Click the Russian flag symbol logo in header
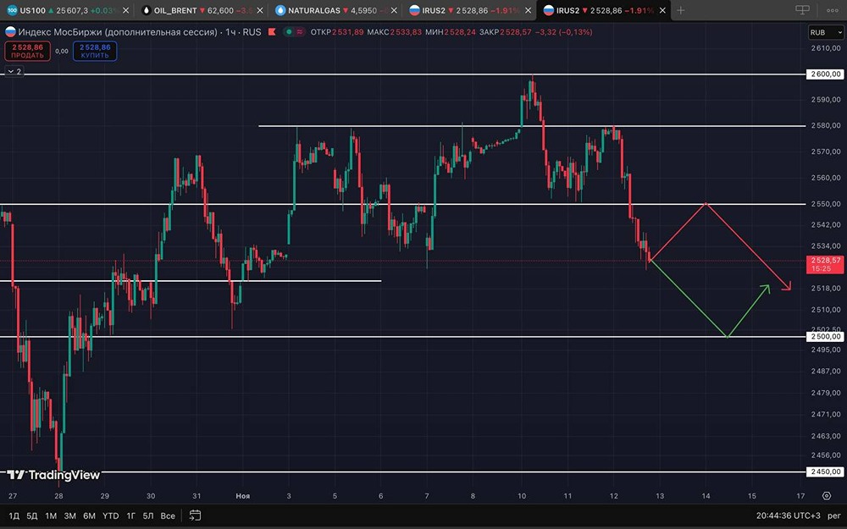 pyautogui.click(x=10, y=32)
